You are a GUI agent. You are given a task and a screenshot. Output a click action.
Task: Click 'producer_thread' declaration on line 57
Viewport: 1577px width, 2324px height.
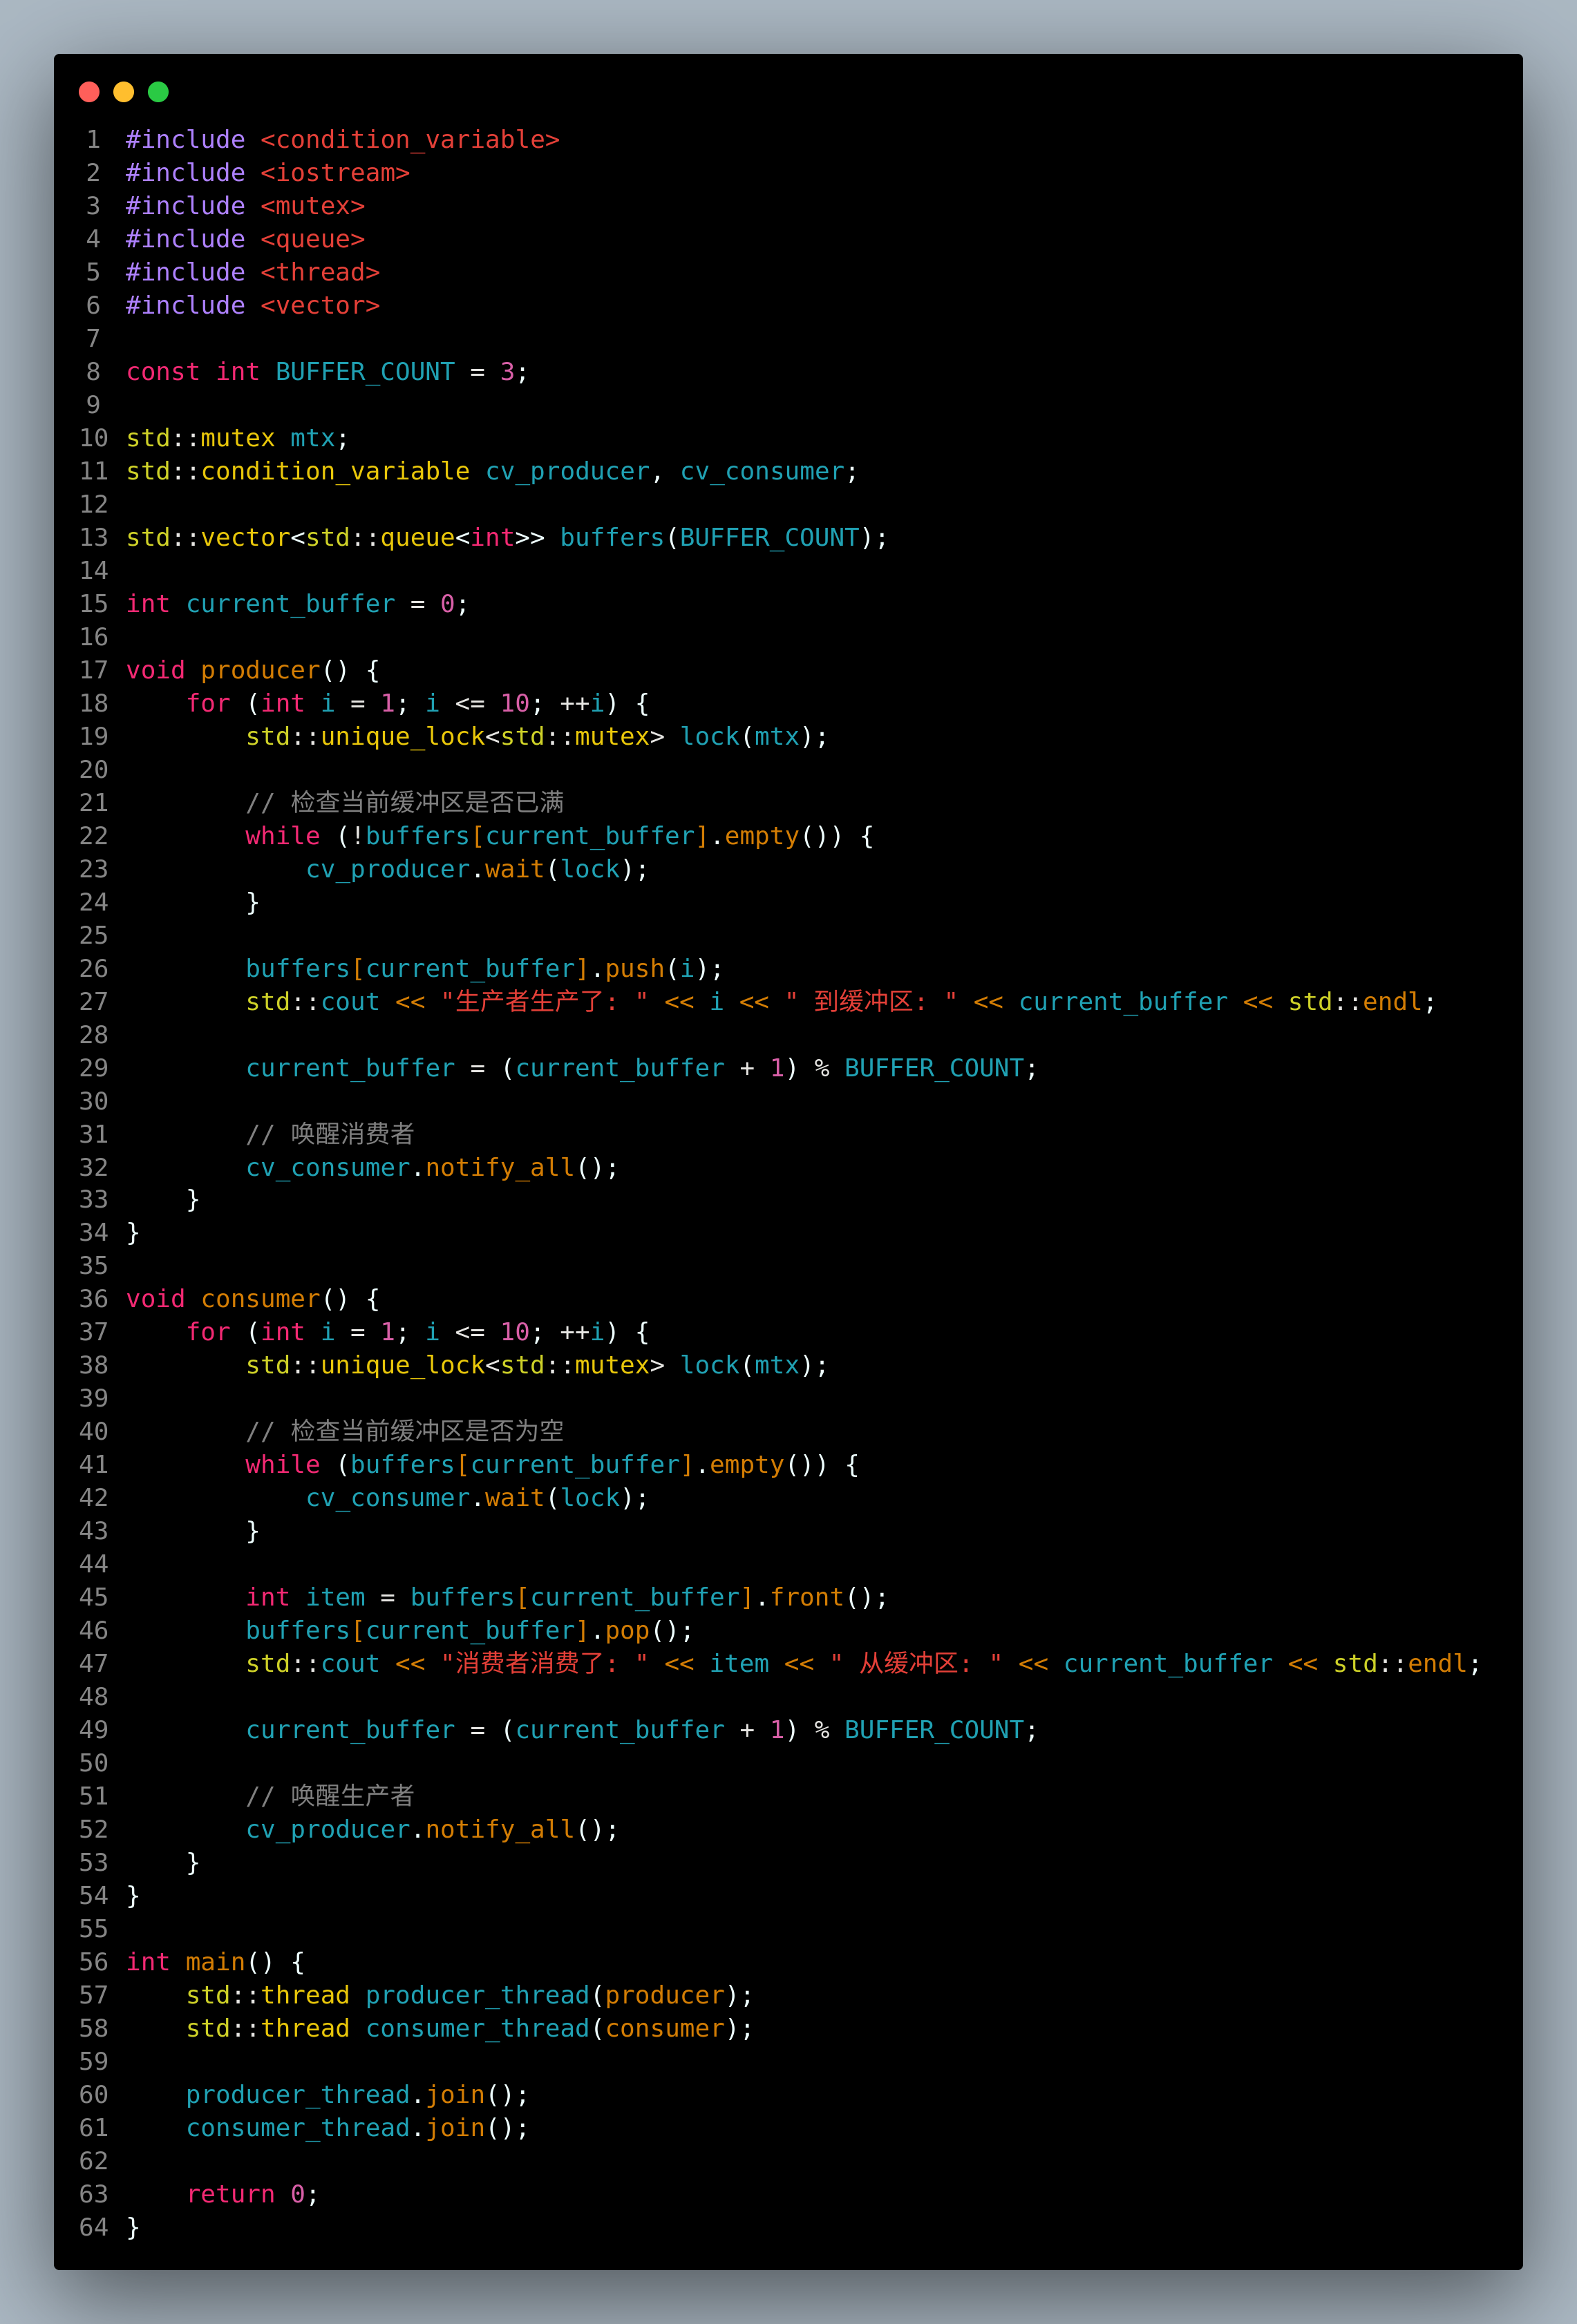[477, 1995]
